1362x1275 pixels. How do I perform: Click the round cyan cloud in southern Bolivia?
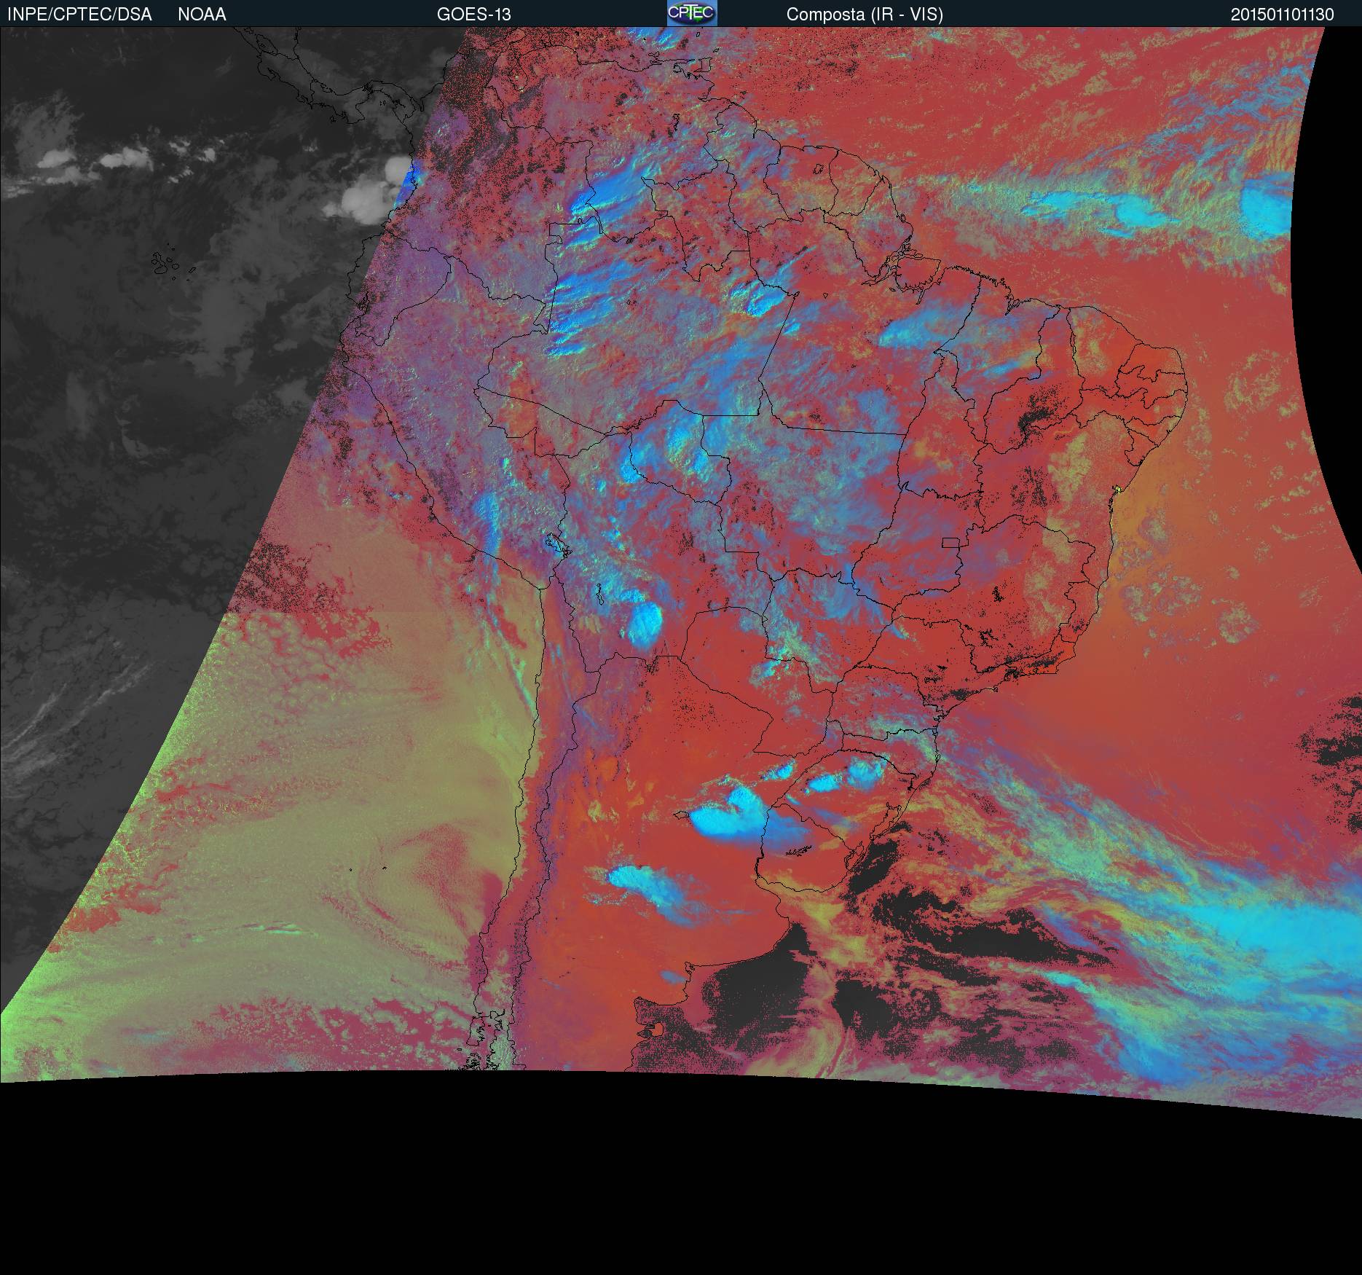(x=645, y=621)
